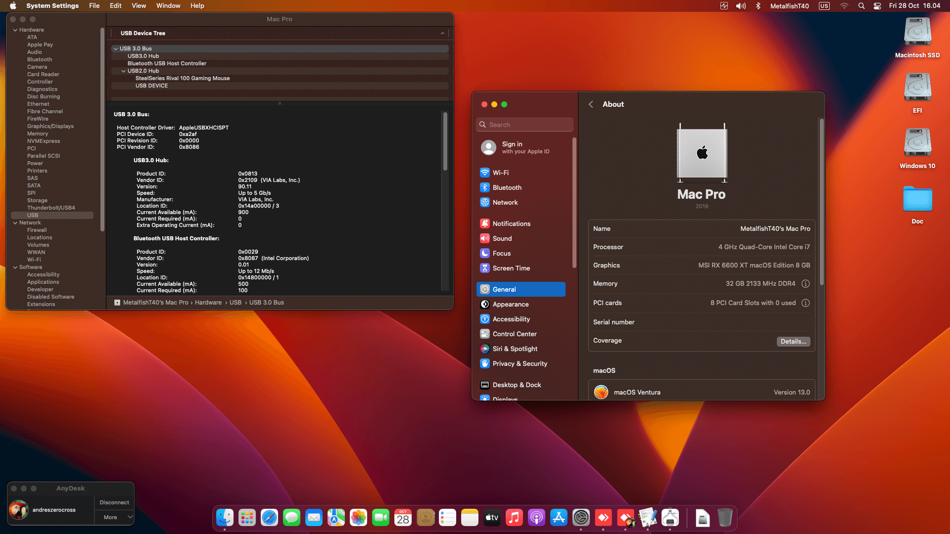The height and width of the screenshot is (534, 950).
Task: Click the Coverage Details button
Action: pyautogui.click(x=793, y=341)
